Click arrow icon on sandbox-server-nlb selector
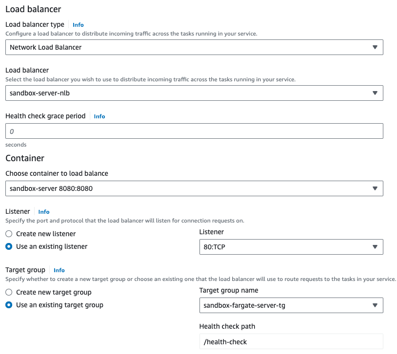Viewport: 397px width, 354px height. tap(375, 93)
